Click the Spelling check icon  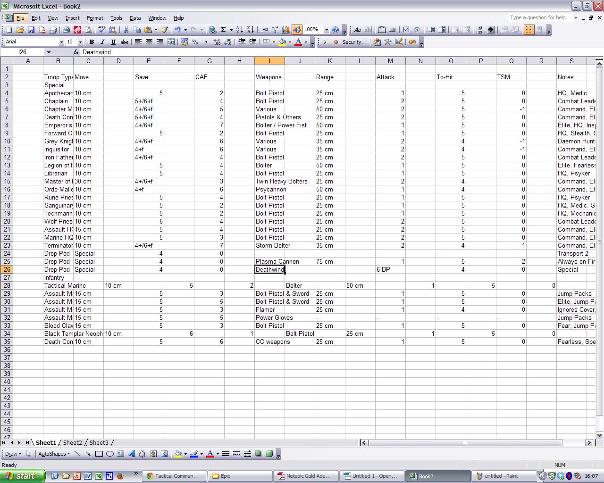tap(101, 30)
